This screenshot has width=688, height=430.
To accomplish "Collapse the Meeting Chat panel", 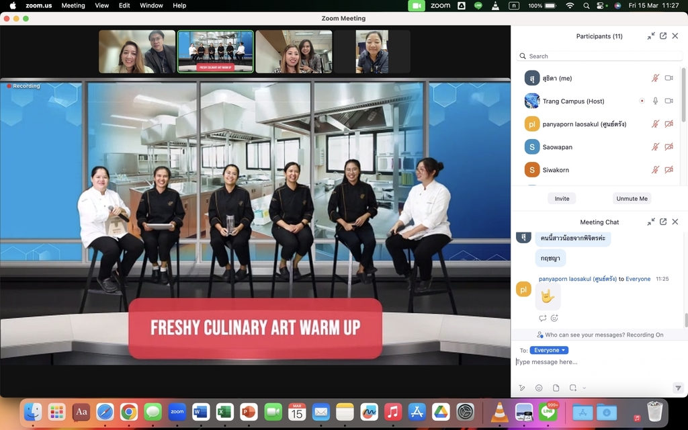I will pos(651,222).
